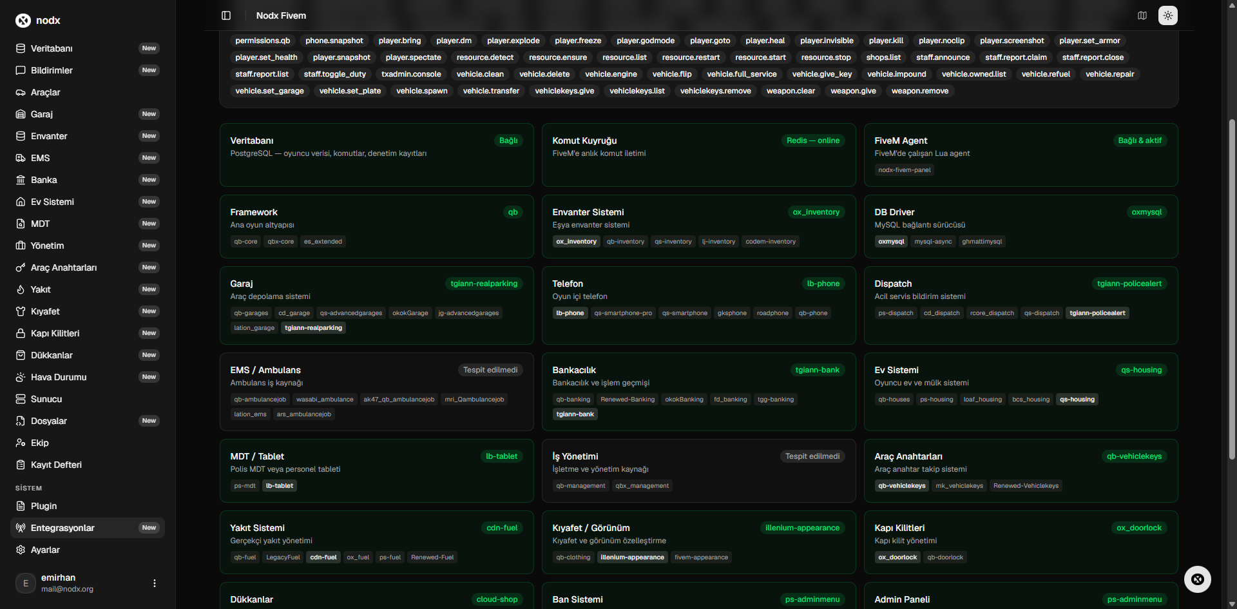
Task: Click the cloud-shop badge on Dükkanlar
Action: [x=497, y=599]
